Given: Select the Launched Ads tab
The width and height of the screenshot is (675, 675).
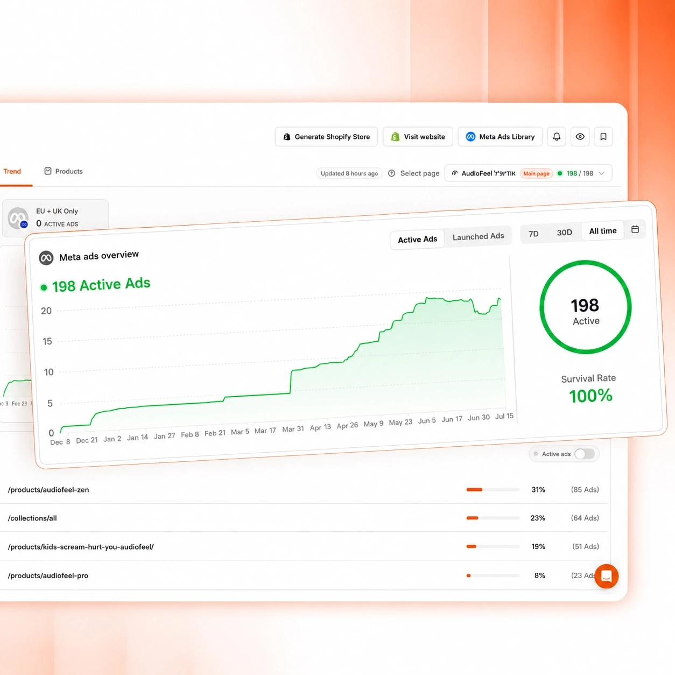Looking at the screenshot, I should (478, 236).
